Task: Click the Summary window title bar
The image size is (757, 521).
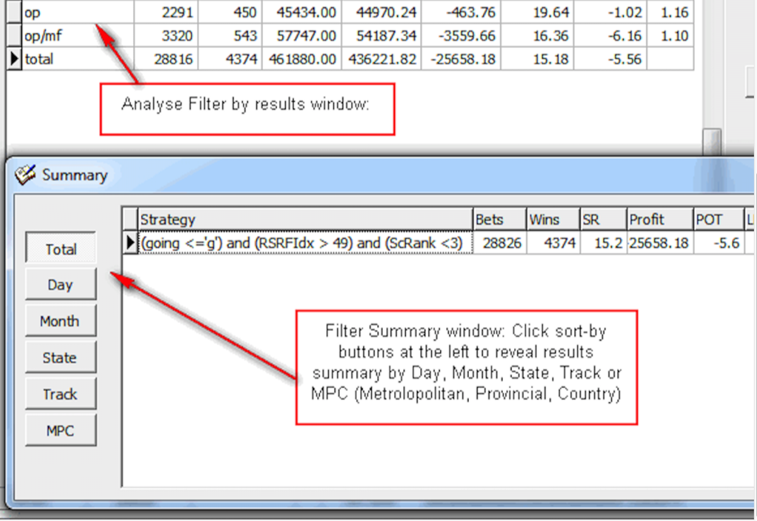Action: click(x=378, y=175)
